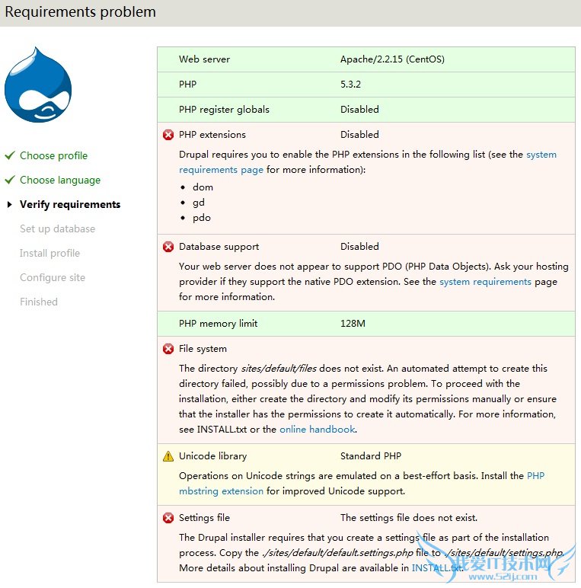Click 'The settings file does not exist.' text
Image resolution: width=581 pixels, height=588 pixels.
pos(409,518)
